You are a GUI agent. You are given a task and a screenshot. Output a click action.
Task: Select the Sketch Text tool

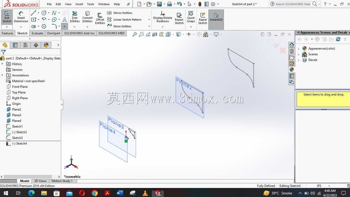(64, 20)
